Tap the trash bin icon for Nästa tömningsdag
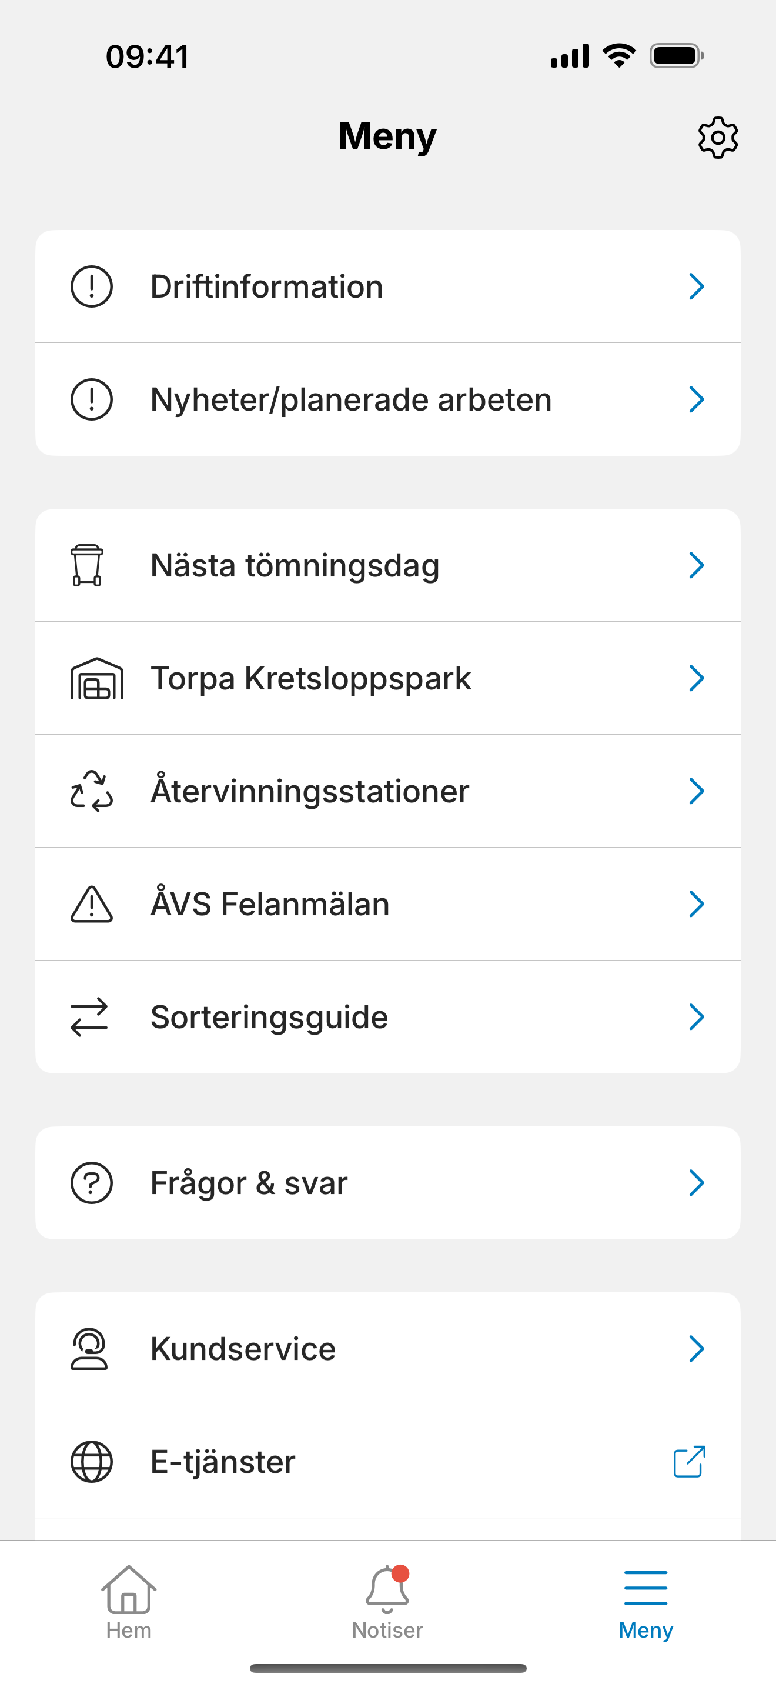 pyautogui.click(x=87, y=565)
